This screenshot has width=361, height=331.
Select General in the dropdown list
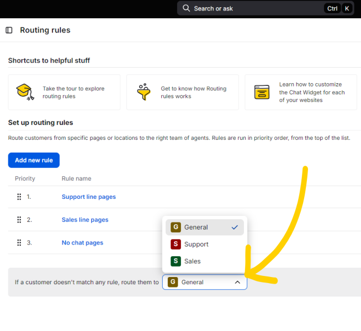(x=205, y=227)
